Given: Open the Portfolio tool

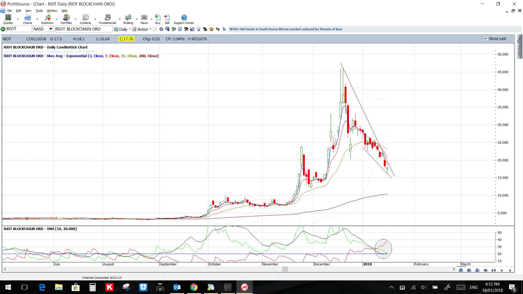Looking at the screenshot, I should click(66, 19).
